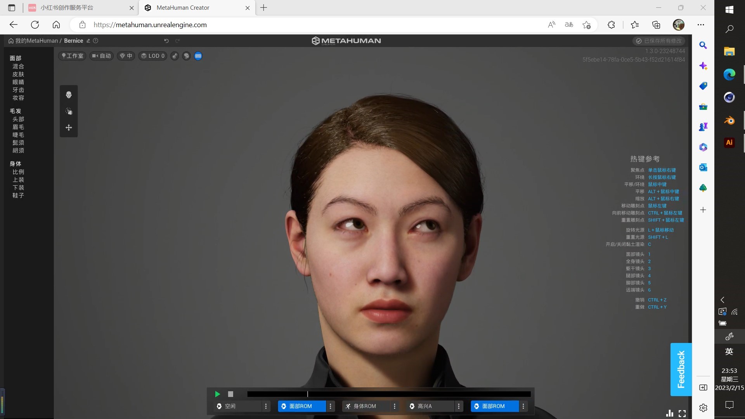Open Blender from the Windows taskbar

click(x=729, y=121)
